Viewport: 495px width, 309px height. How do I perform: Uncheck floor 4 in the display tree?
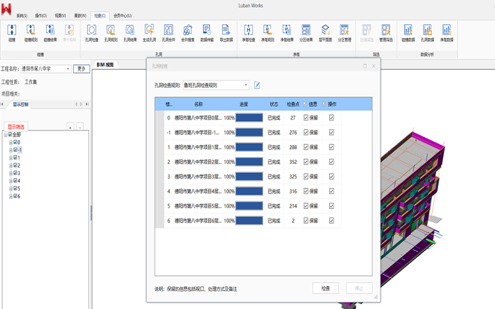15,180
